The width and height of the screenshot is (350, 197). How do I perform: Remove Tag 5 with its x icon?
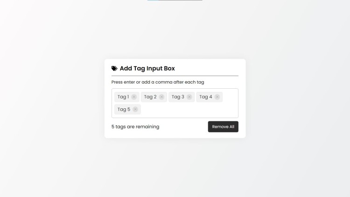(135, 110)
